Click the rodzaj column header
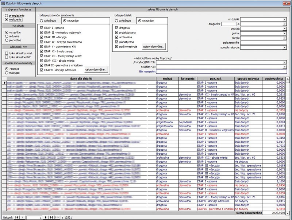 tap(167, 79)
